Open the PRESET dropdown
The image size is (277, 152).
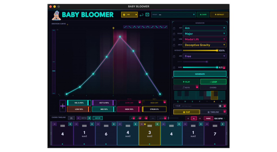(173, 15)
